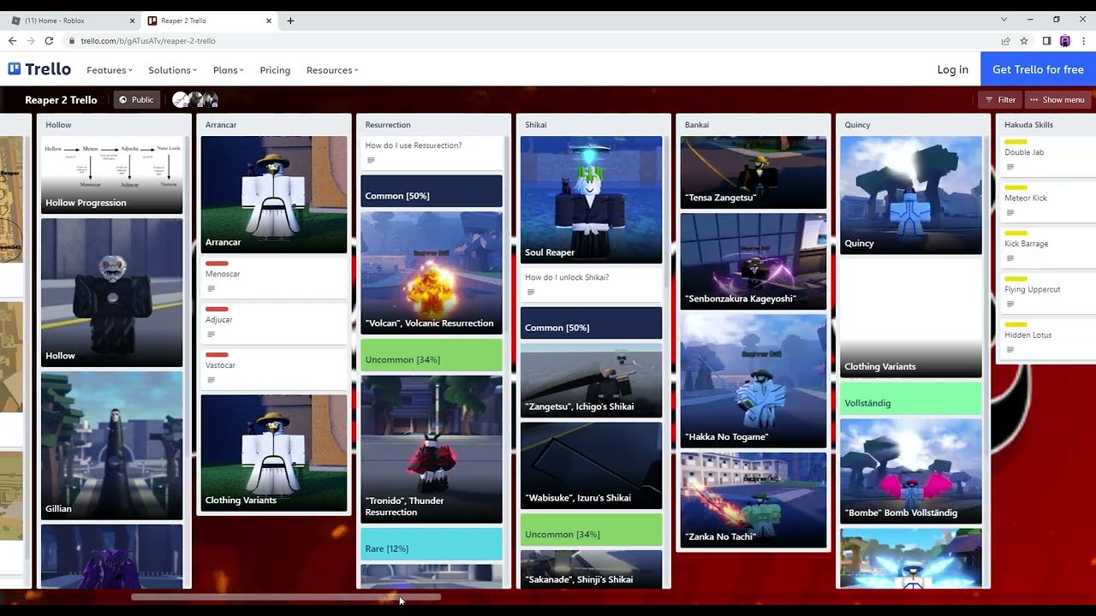Click the Reaper 2 Trello board title
Image resolution: width=1096 pixels, height=616 pixels.
[61, 99]
